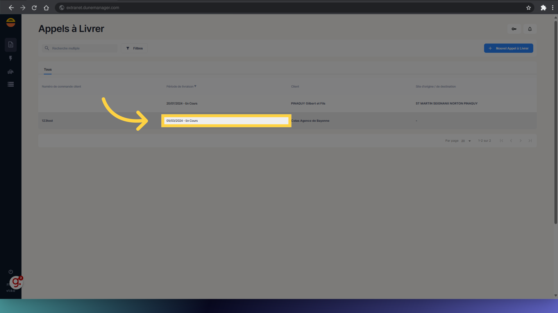Open the Filtres filter options

pos(135,48)
